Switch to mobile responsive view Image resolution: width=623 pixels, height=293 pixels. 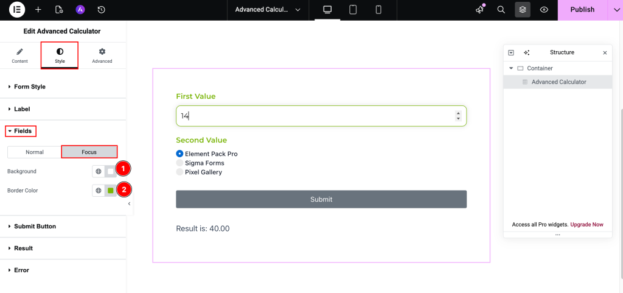378,10
